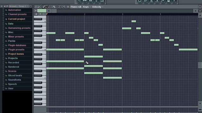The width and height of the screenshot is (202, 113).
Task: Select the Browser - Snap 1 title
Action: coord(18,6)
